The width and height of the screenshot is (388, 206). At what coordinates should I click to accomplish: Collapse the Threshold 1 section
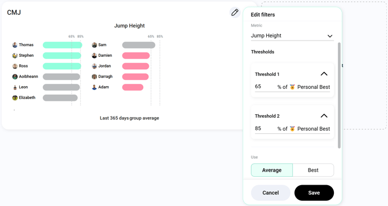tap(324, 74)
